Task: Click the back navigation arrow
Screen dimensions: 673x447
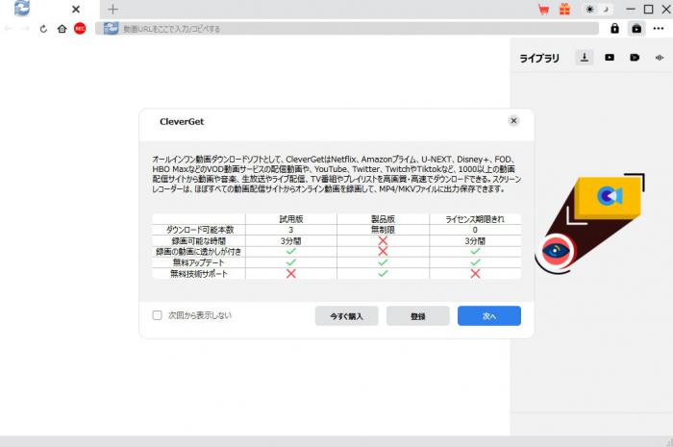Action: 8,29
